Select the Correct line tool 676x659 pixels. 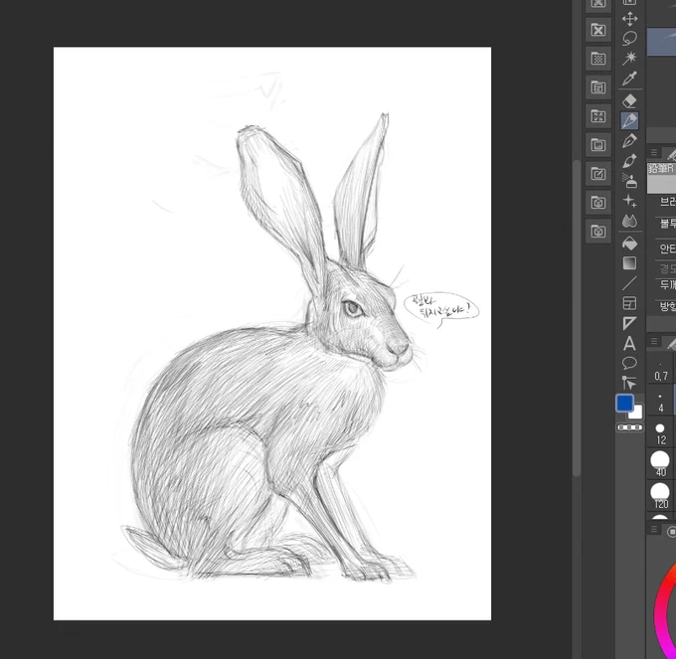(x=629, y=383)
